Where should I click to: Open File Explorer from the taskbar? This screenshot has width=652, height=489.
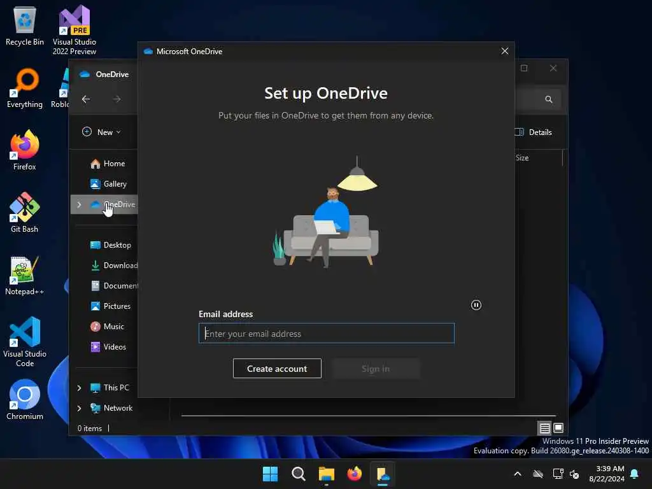click(327, 474)
